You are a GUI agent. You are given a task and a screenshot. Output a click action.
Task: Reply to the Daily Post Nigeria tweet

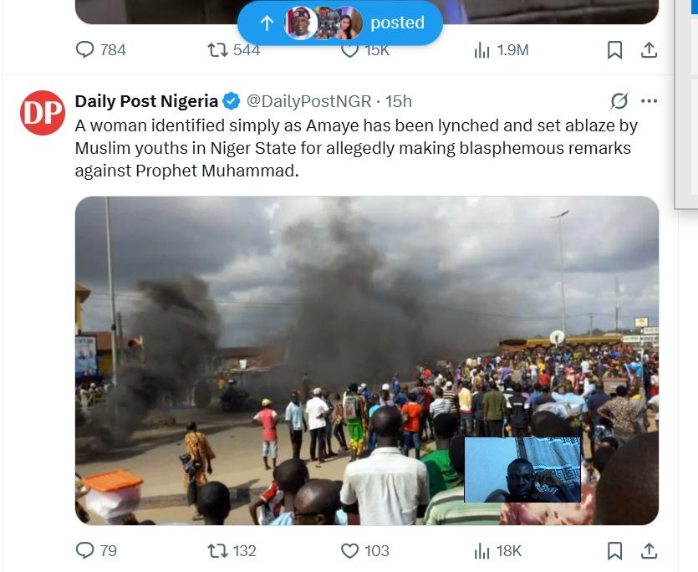(86, 550)
